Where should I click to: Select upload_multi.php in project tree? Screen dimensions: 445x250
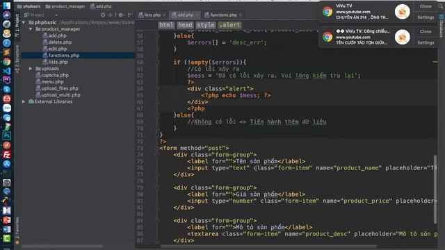60,95
